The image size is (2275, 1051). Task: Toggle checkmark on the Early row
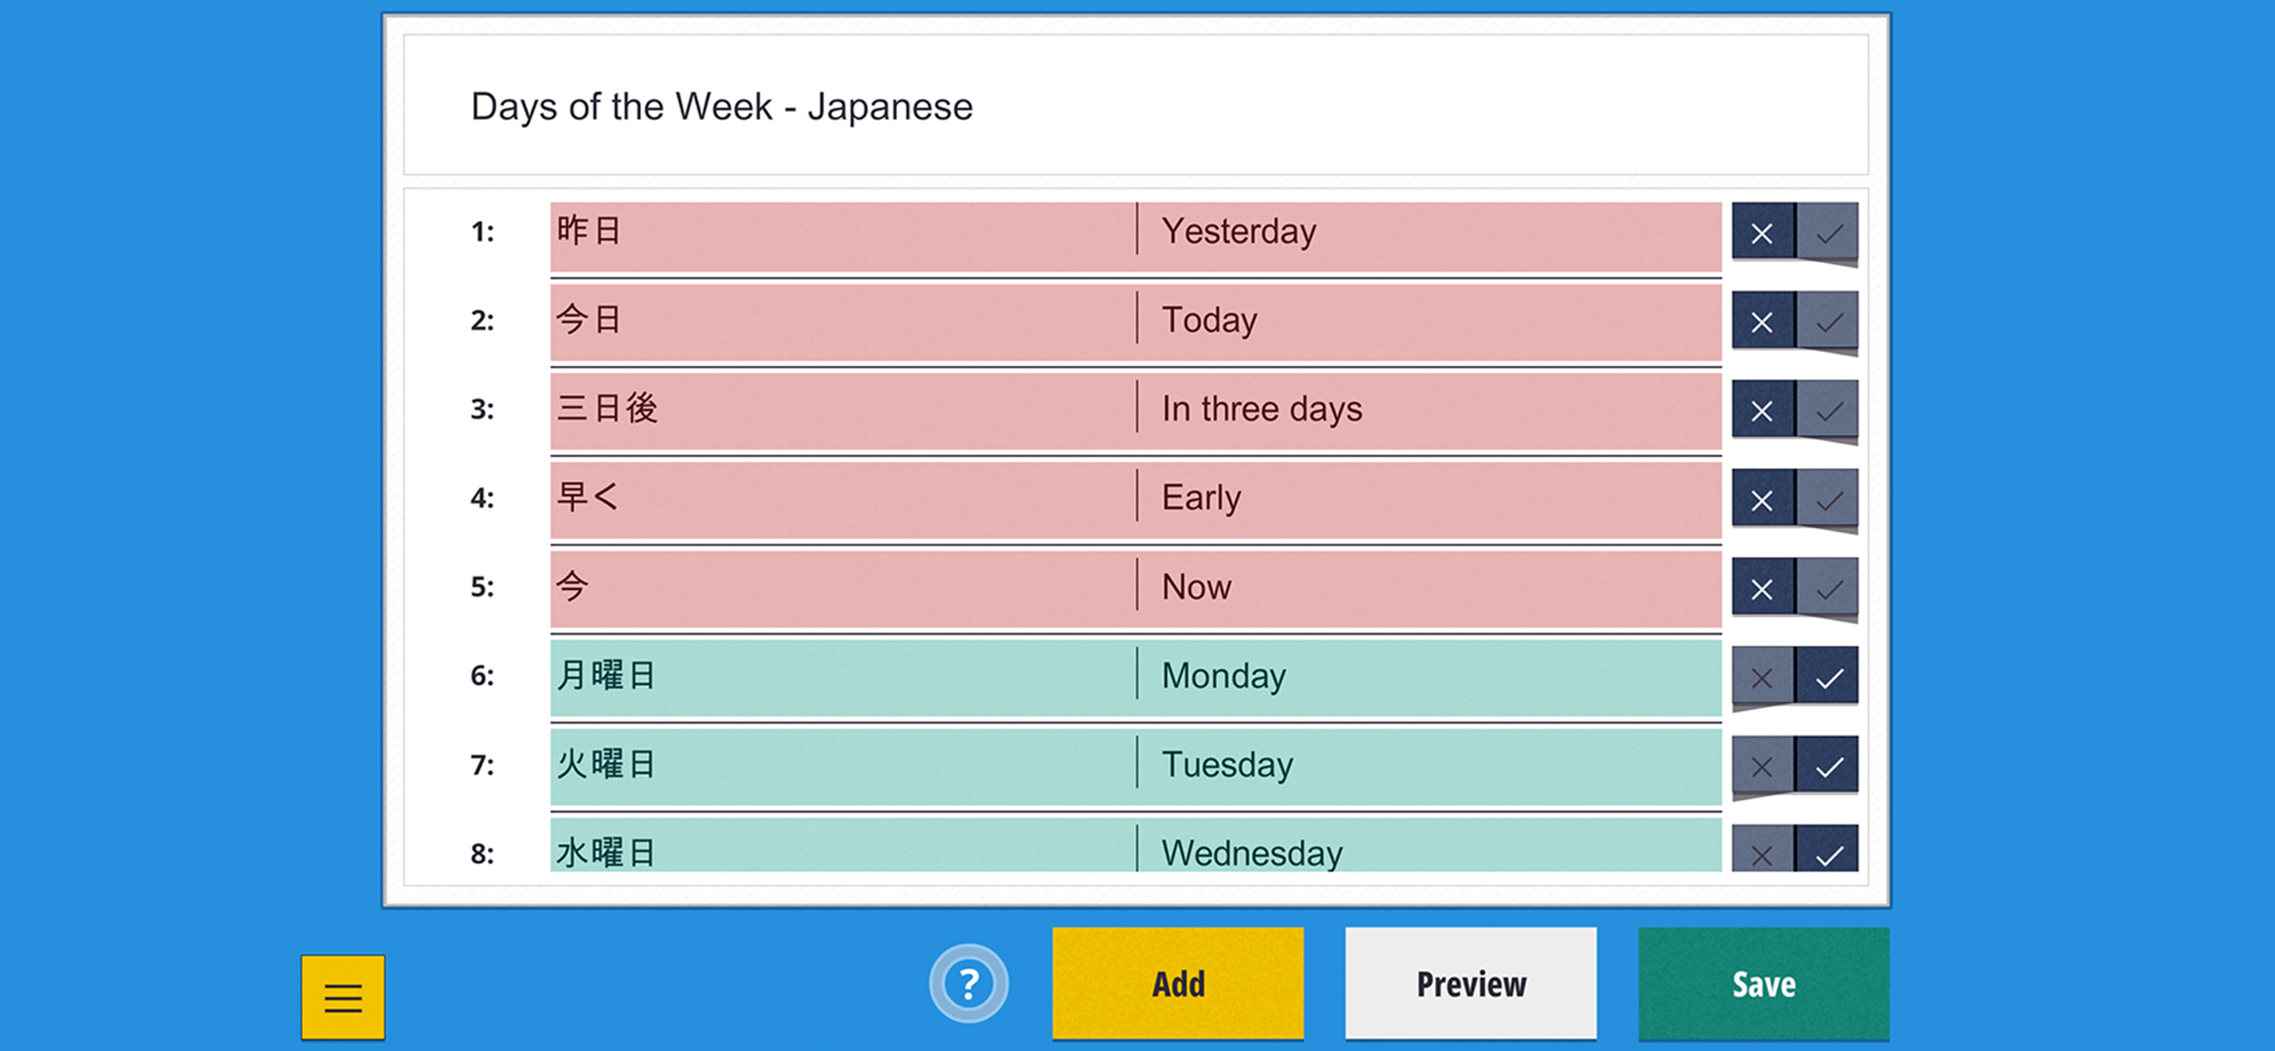tap(1827, 500)
